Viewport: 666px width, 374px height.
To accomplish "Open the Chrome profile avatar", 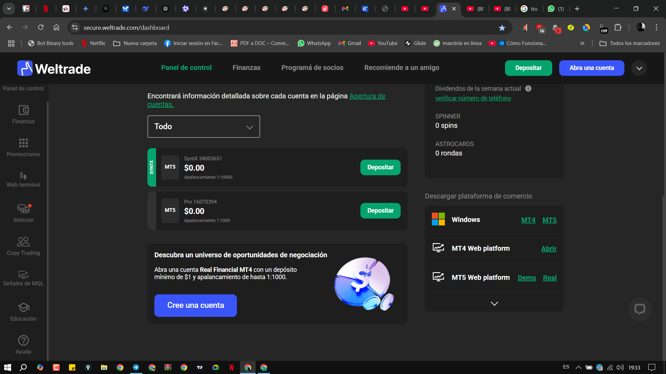I will pos(641,27).
